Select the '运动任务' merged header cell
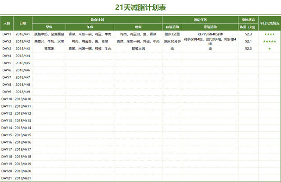This screenshot has height=182, width=281. point(200,20)
